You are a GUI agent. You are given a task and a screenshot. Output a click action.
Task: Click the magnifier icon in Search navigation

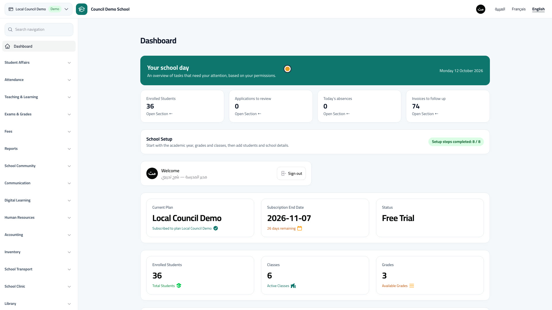pyautogui.click(x=10, y=30)
